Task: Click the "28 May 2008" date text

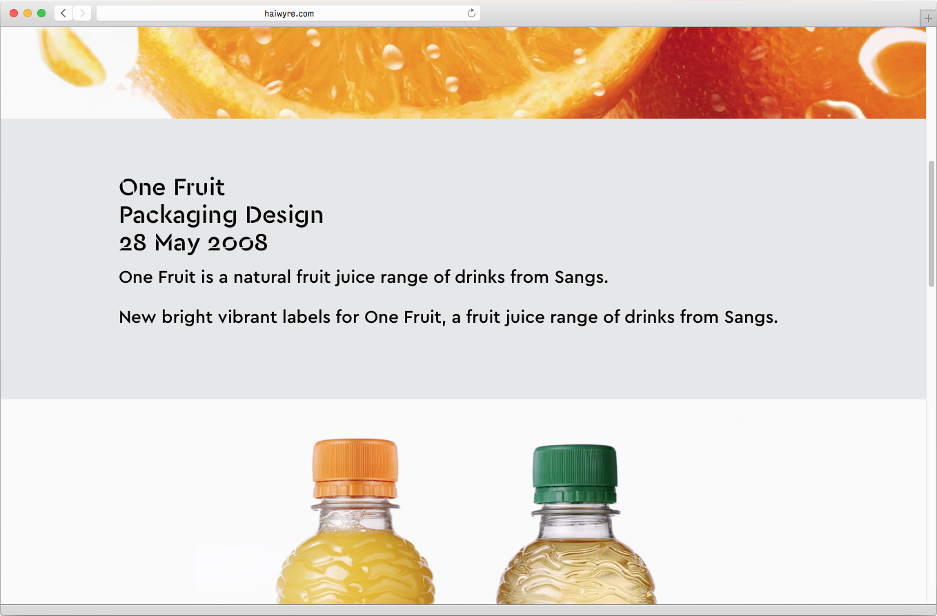Action: click(x=193, y=242)
